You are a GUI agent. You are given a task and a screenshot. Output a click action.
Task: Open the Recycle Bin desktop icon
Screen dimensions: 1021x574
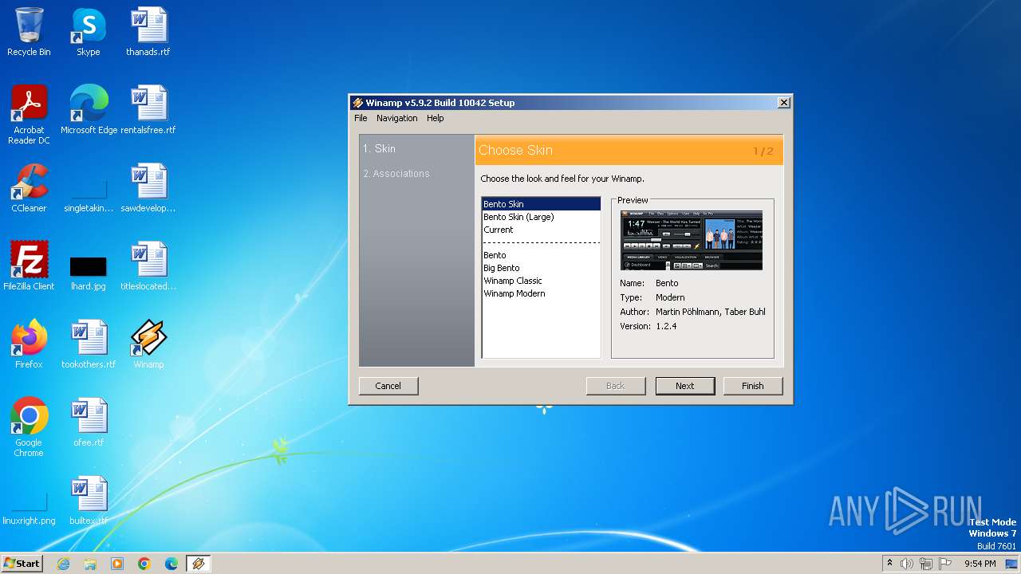pyautogui.click(x=29, y=32)
